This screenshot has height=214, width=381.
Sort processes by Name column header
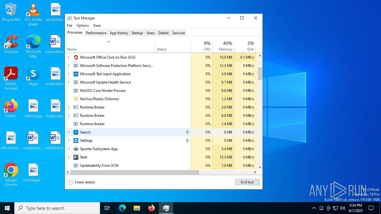tap(110, 46)
